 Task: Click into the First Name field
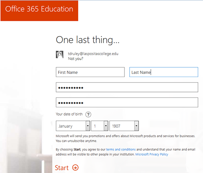coord(90,72)
